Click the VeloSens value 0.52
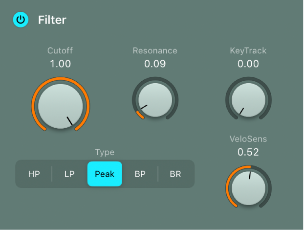The height and width of the screenshot is (231, 304). click(x=248, y=152)
